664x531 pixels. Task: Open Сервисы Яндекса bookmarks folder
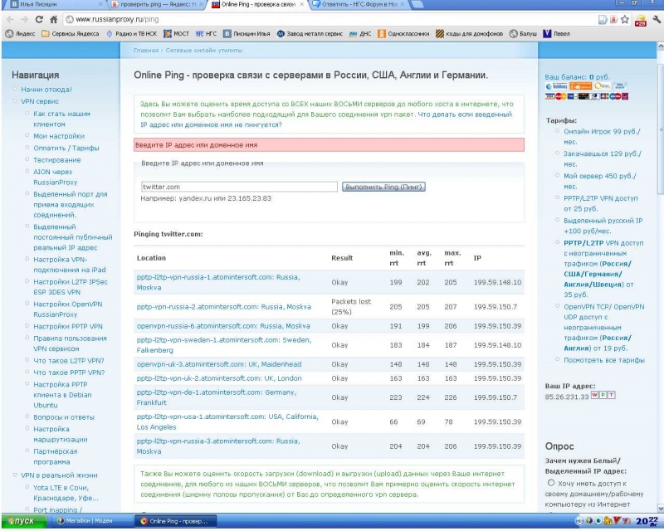[x=69, y=34]
